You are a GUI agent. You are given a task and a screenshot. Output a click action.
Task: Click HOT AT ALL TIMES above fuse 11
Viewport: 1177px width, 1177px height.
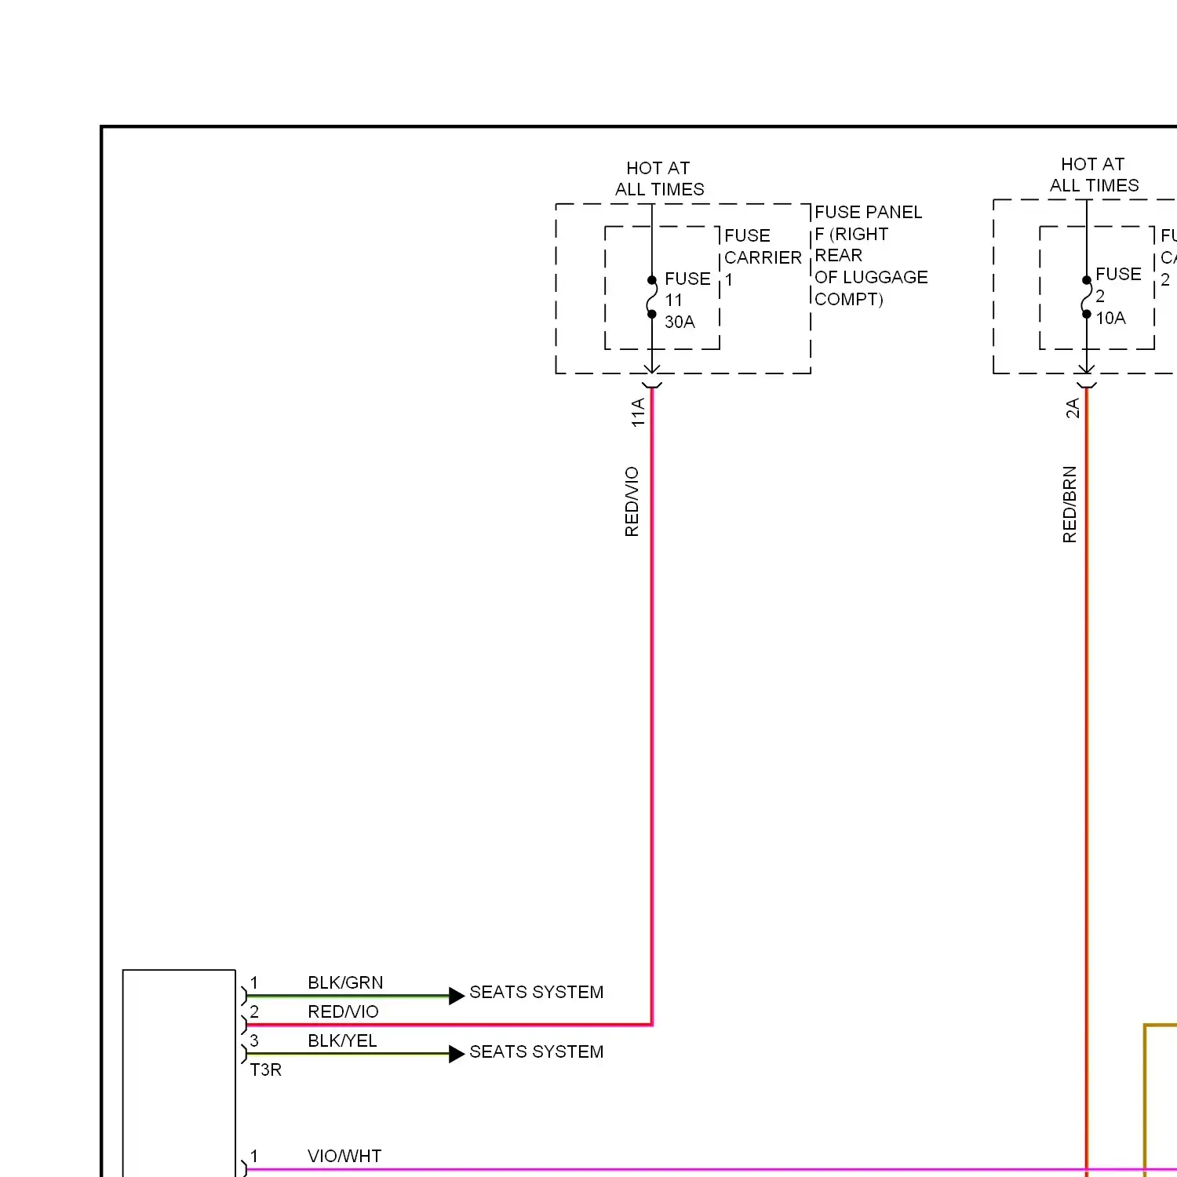click(x=659, y=179)
